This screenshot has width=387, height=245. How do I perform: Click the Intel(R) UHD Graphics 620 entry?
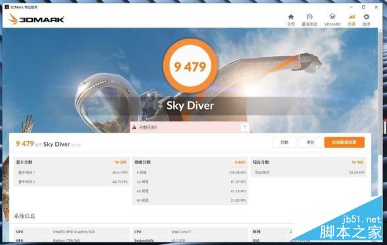point(74,232)
